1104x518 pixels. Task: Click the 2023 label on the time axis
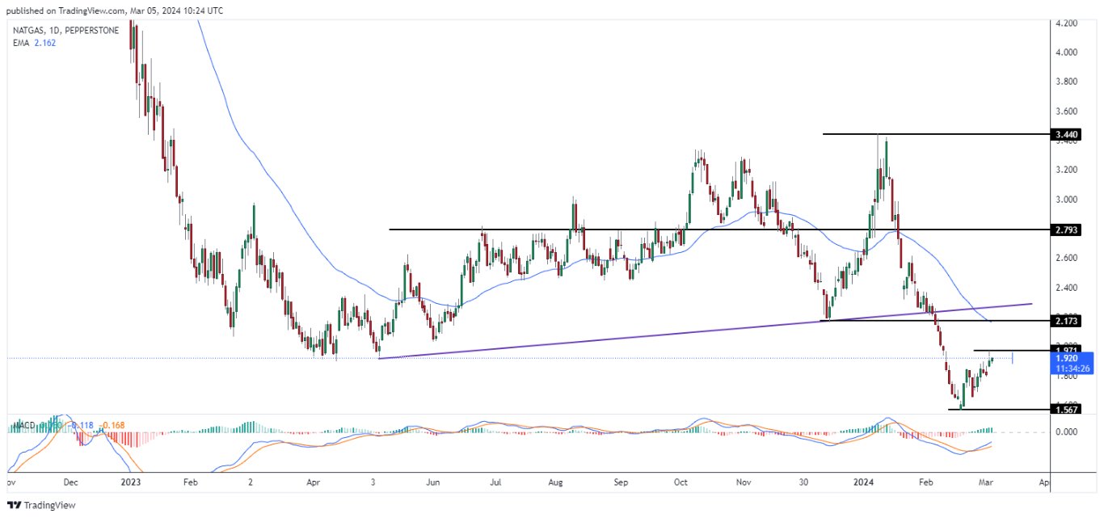pos(129,482)
